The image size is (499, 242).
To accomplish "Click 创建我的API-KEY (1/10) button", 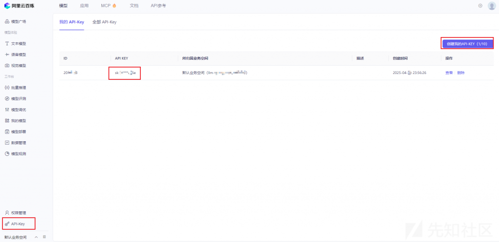I will pyautogui.click(x=467, y=44).
